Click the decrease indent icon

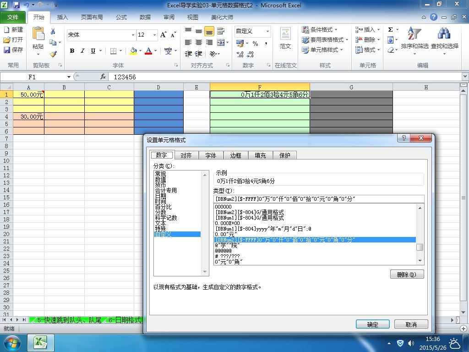(x=188, y=54)
